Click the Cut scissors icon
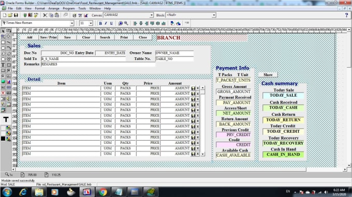The image size is (352, 197). click(x=45, y=15)
